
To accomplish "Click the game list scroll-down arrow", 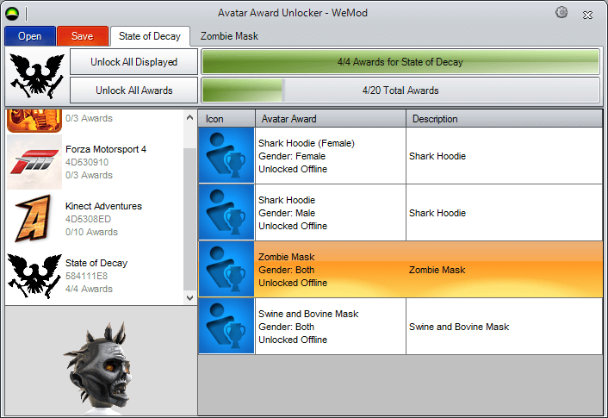I will coord(189,297).
